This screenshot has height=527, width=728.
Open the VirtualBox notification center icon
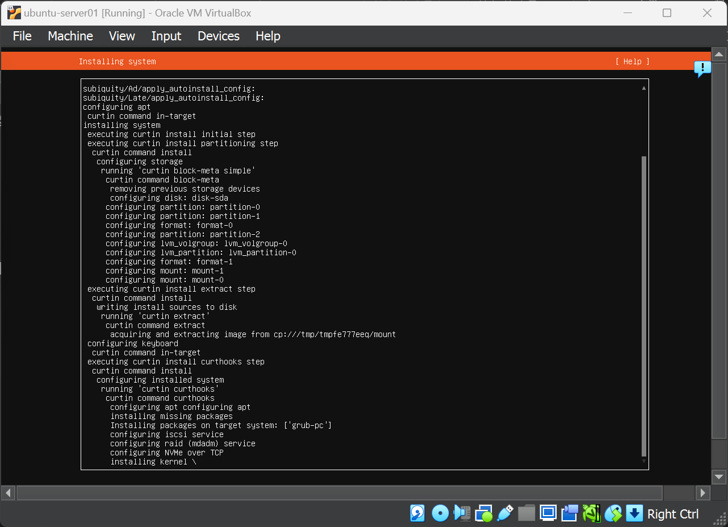tap(702, 69)
